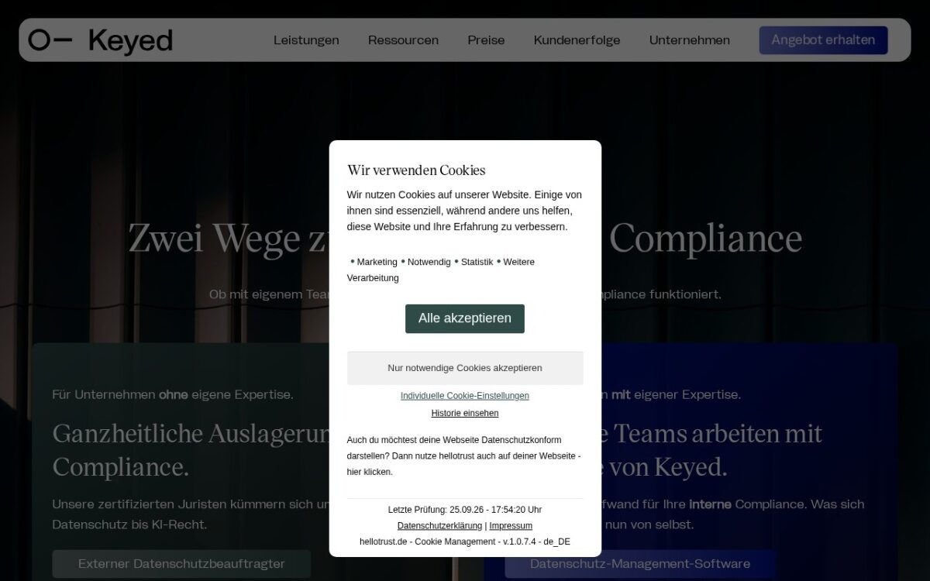Image resolution: width=930 pixels, height=581 pixels.
Task: Click the hellotrust.de Cookie Management version text
Action: click(x=465, y=541)
